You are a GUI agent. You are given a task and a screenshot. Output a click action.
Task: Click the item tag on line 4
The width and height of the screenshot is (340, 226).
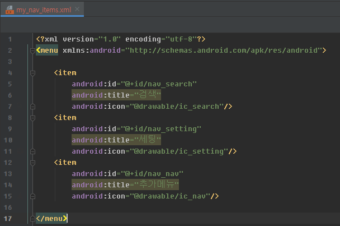click(65, 73)
